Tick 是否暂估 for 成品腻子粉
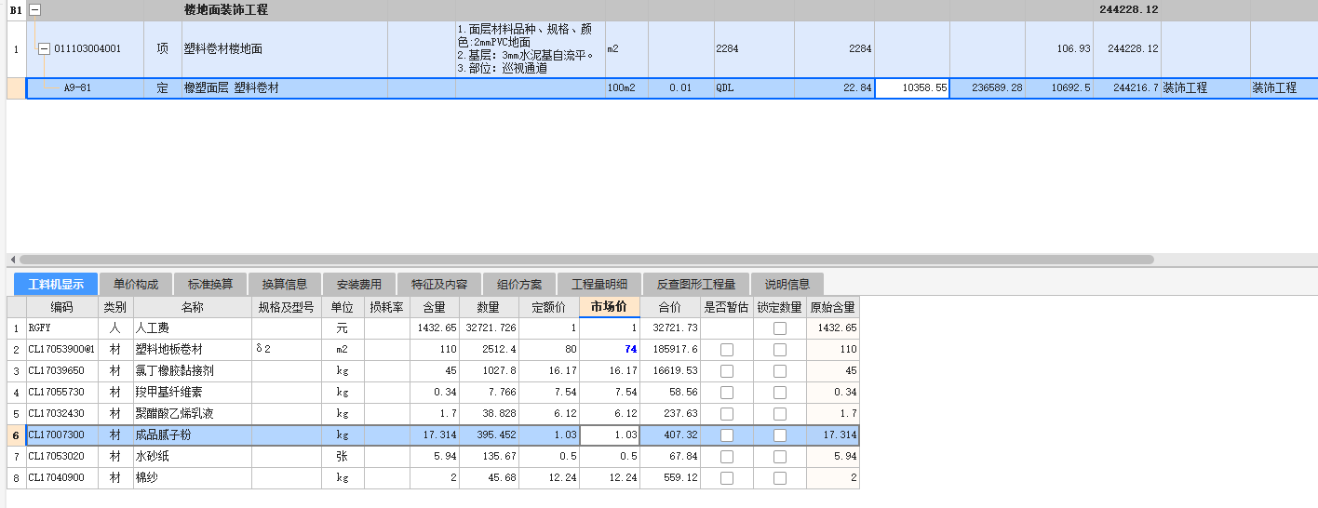This screenshot has height=508, width=1318. click(x=727, y=434)
